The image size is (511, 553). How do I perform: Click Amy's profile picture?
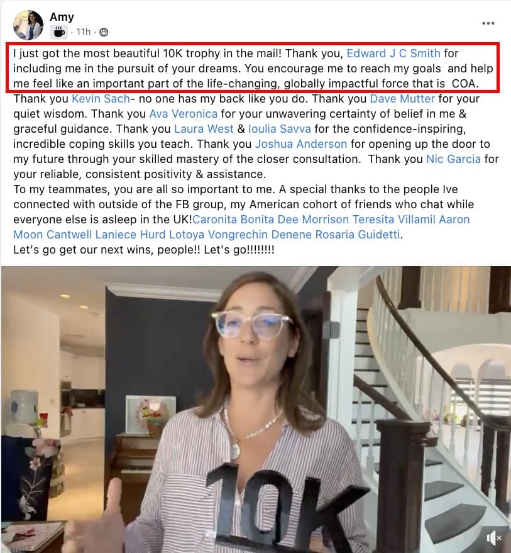28,25
